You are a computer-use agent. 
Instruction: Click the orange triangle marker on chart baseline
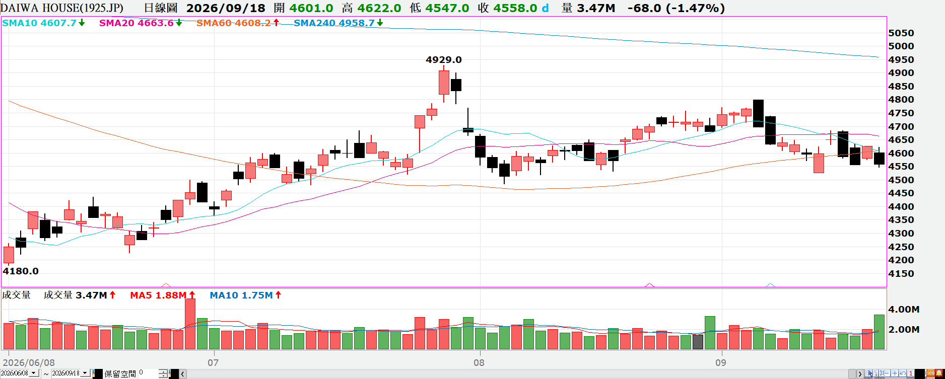(x=166, y=285)
